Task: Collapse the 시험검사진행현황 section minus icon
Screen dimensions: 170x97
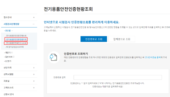Action: click(x=34, y=24)
